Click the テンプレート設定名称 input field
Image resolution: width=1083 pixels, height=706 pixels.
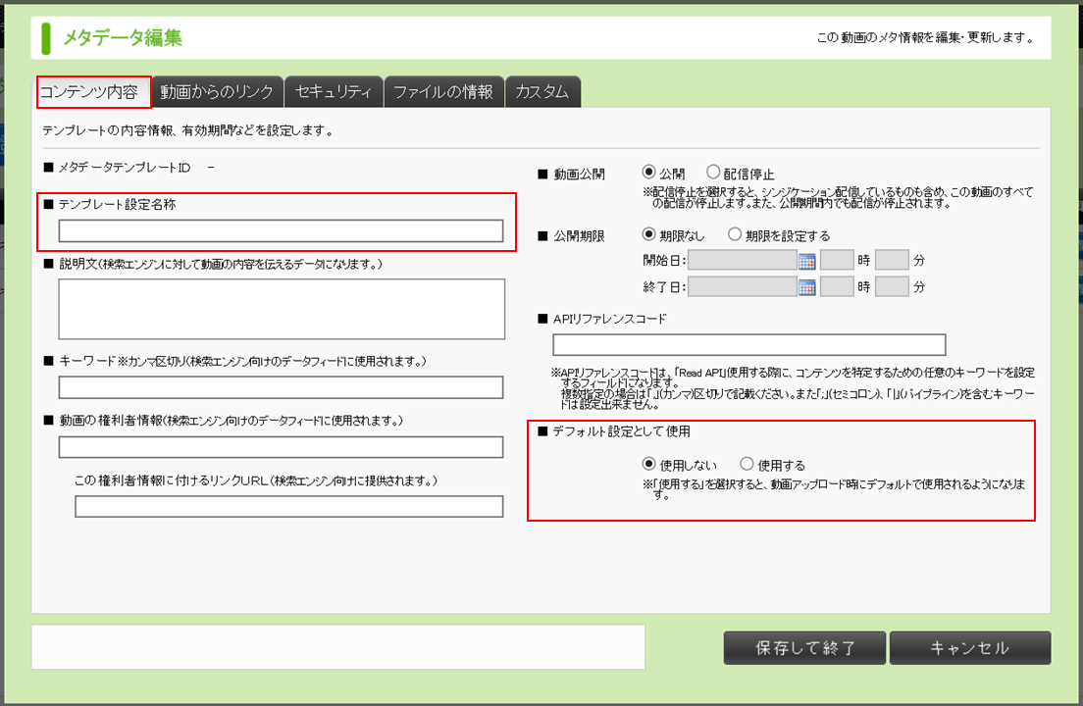click(x=281, y=231)
